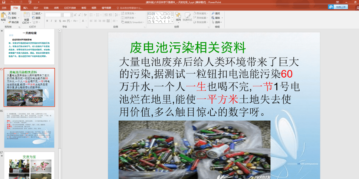
Task: Switch to the Insert (插入) tab
Action: coord(25,7)
